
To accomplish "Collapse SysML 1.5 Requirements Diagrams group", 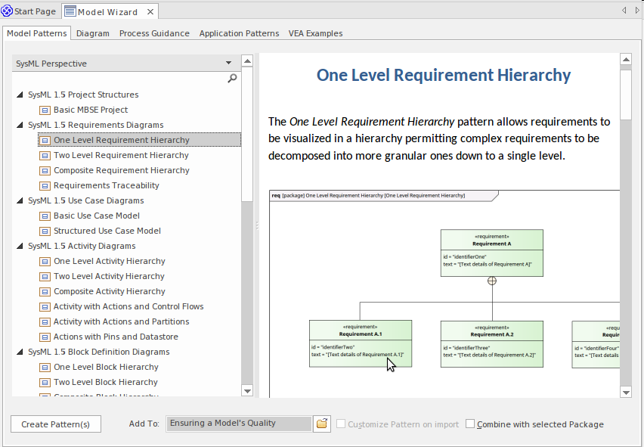I will [20, 125].
